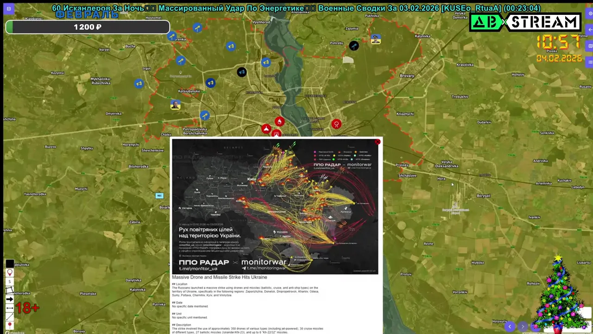593x334 pixels.
Task: Click the blue marker southeast of Hostomel
Action: pos(172,36)
